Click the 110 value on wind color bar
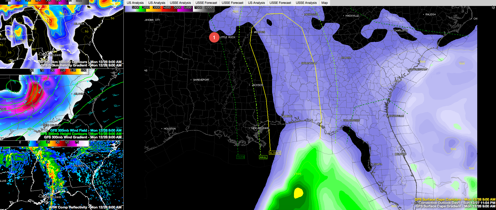Screen dimensions: 496x210 tap(63, 70)
